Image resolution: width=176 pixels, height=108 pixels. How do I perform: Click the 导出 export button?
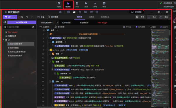click(x=164, y=17)
